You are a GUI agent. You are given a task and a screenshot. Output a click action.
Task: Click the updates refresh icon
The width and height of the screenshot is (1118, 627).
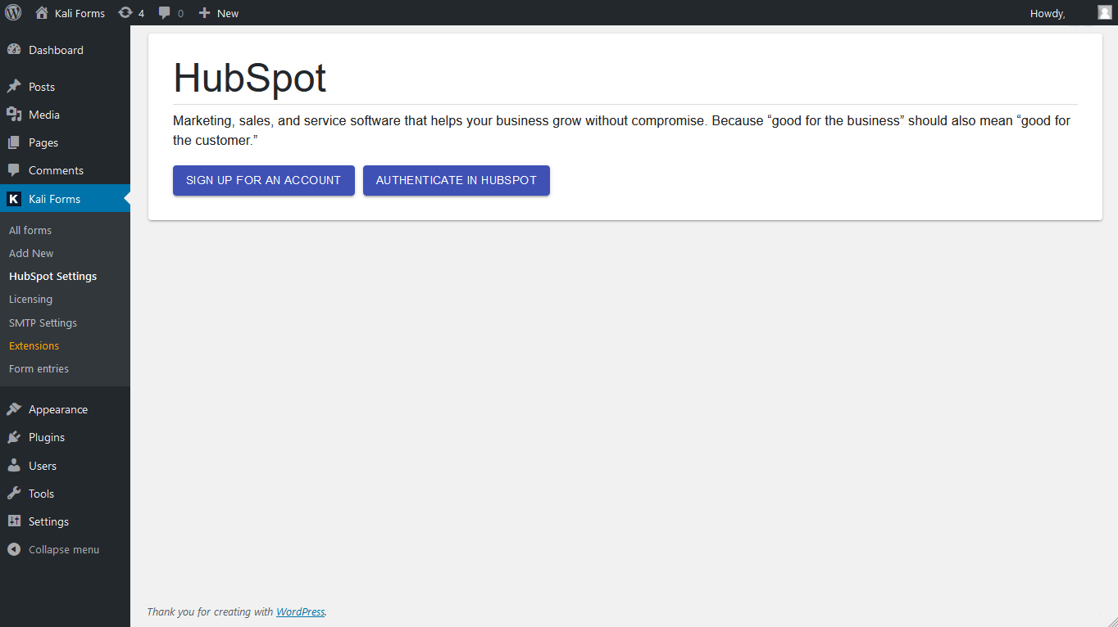pos(125,13)
